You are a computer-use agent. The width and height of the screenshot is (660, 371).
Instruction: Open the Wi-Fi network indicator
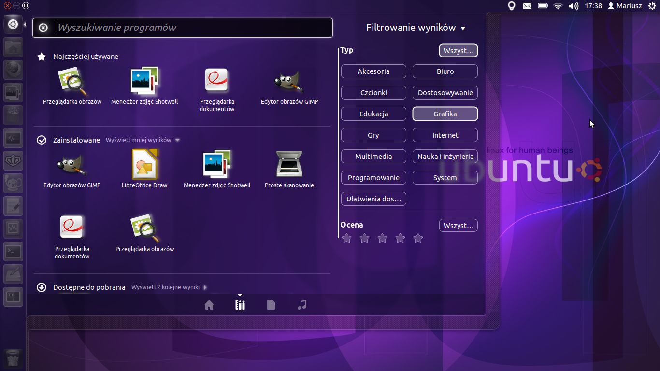[x=558, y=6]
